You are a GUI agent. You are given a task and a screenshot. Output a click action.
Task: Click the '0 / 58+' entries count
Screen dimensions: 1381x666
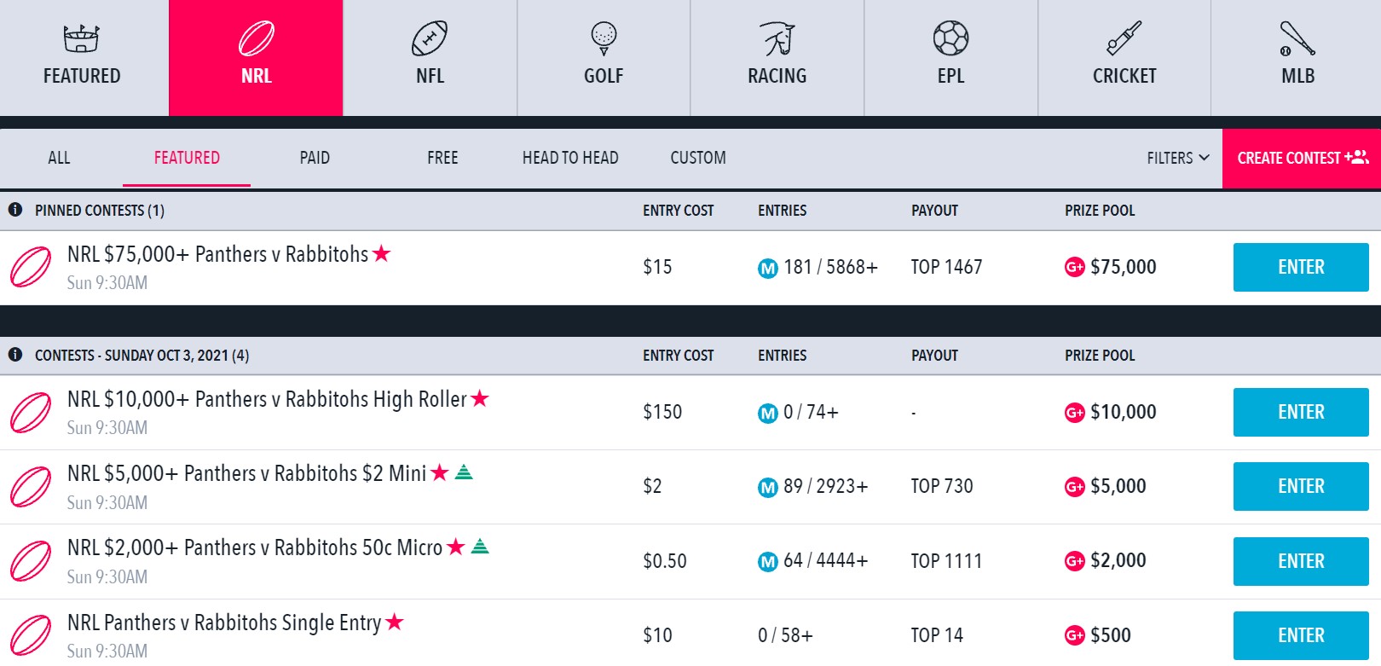785,635
